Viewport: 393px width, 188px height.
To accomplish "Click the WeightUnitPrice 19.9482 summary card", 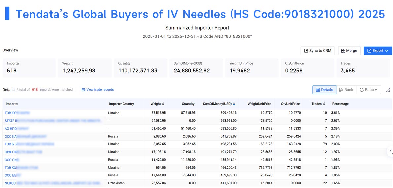I will [252, 68].
